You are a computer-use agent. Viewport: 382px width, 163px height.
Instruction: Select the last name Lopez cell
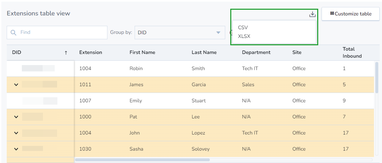pos(198,133)
